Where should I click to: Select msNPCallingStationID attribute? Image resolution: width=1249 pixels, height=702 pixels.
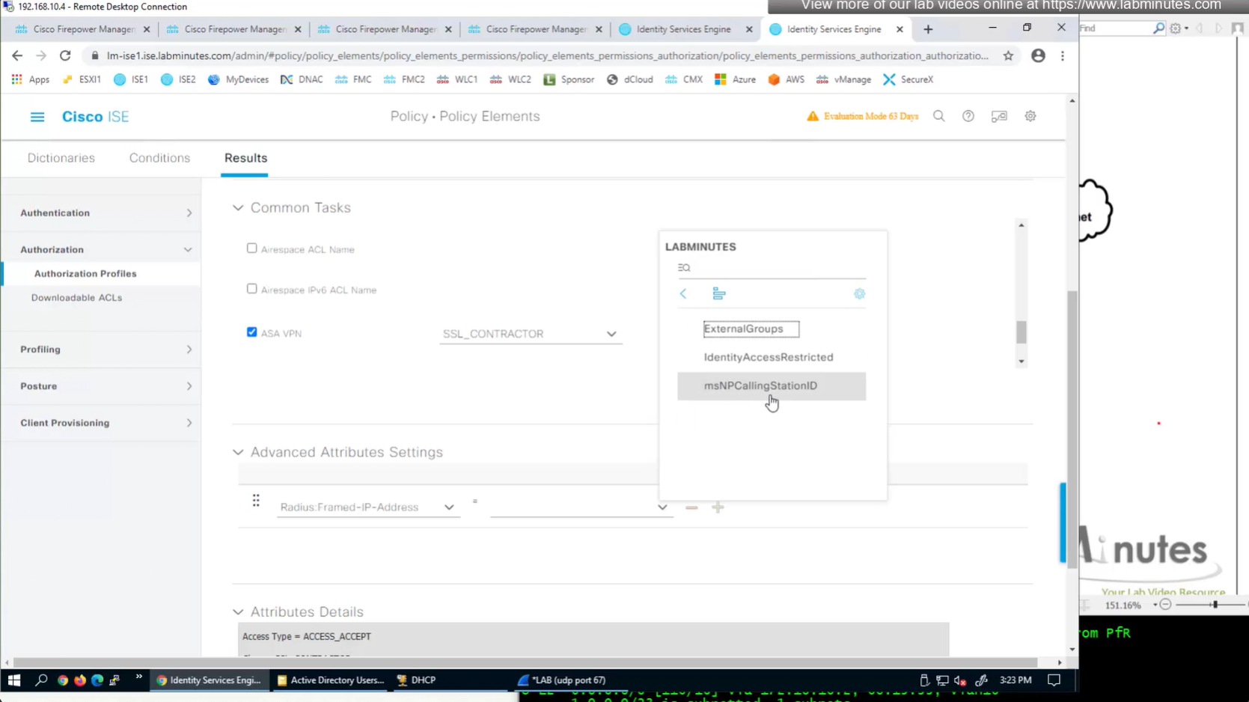(x=760, y=386)
